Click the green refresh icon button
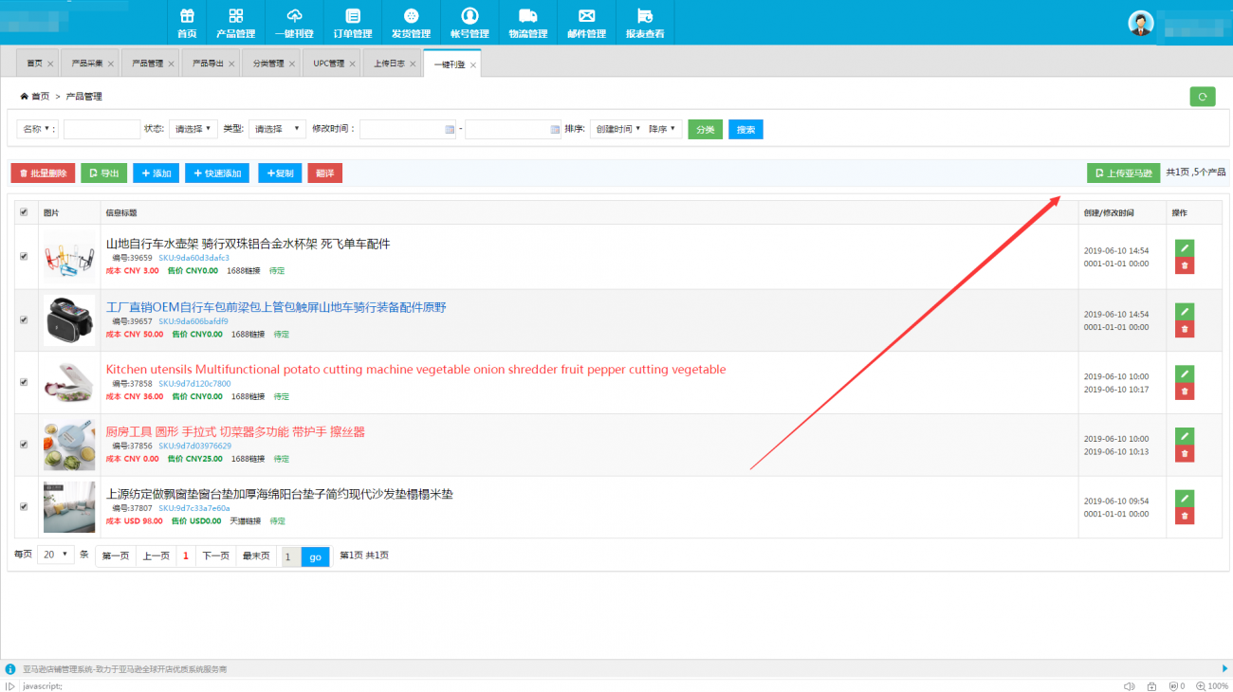This screenshot has height=692, width=1233. click(1202, 97)
